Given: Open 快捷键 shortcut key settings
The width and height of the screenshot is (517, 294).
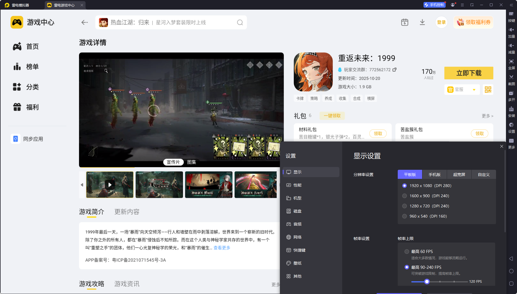Looking at the screenshot, I should (x=299, y=250).
